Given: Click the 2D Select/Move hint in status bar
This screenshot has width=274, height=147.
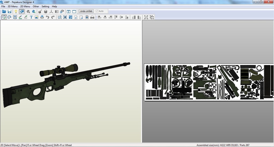Looking at the screenshot, I should [36, 145].
